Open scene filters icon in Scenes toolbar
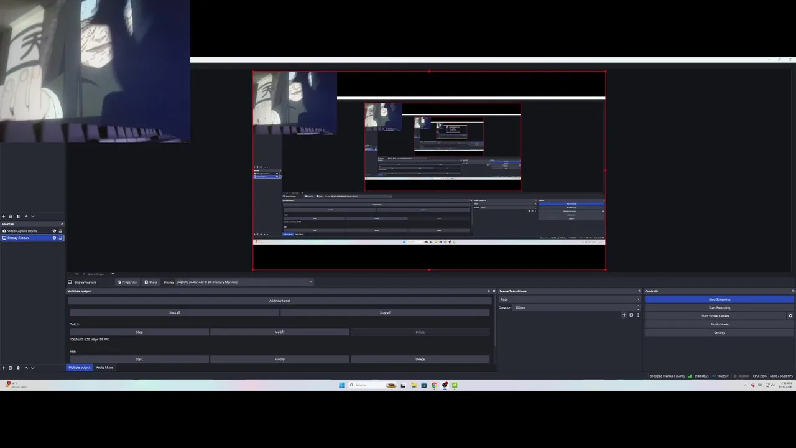Screen dimensions: 796x448 pos(18,217)
